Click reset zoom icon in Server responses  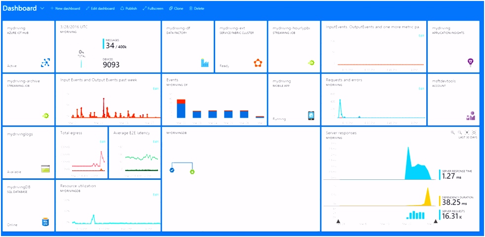pyautogui.click(x=474, y=132)
